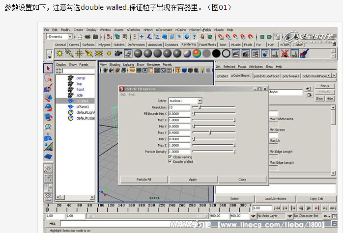
Task: Click the Load Attributes button
Action: coord(275,199)
